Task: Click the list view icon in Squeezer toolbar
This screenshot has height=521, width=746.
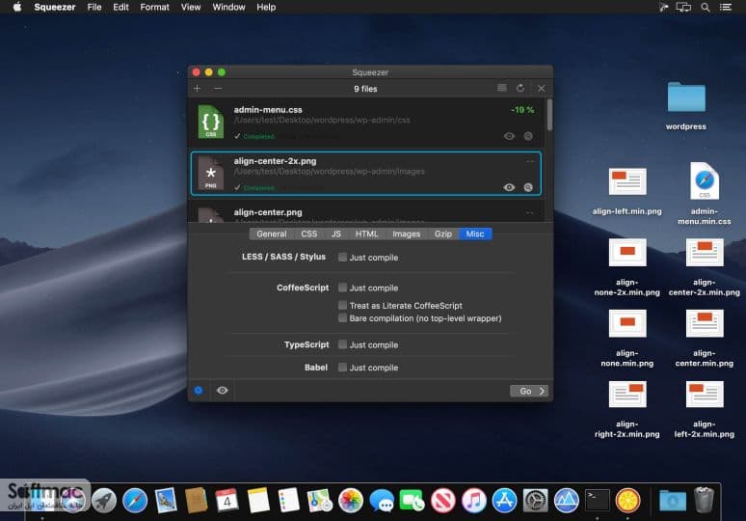Action: click(502, 88)
